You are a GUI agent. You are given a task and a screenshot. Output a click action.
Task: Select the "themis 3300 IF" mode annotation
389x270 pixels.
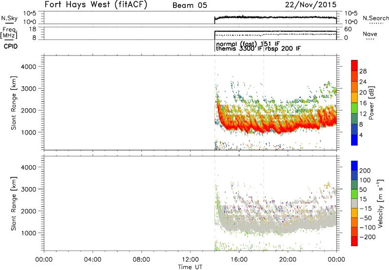pyautogui.click(x=239, y=49)
